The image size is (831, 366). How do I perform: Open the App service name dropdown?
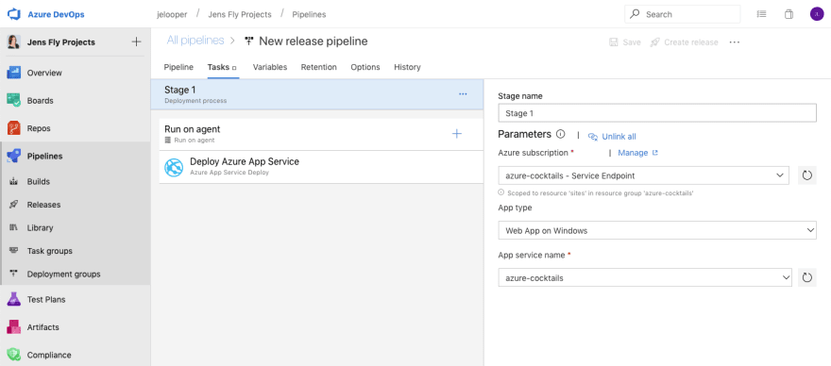coord(645,277)
